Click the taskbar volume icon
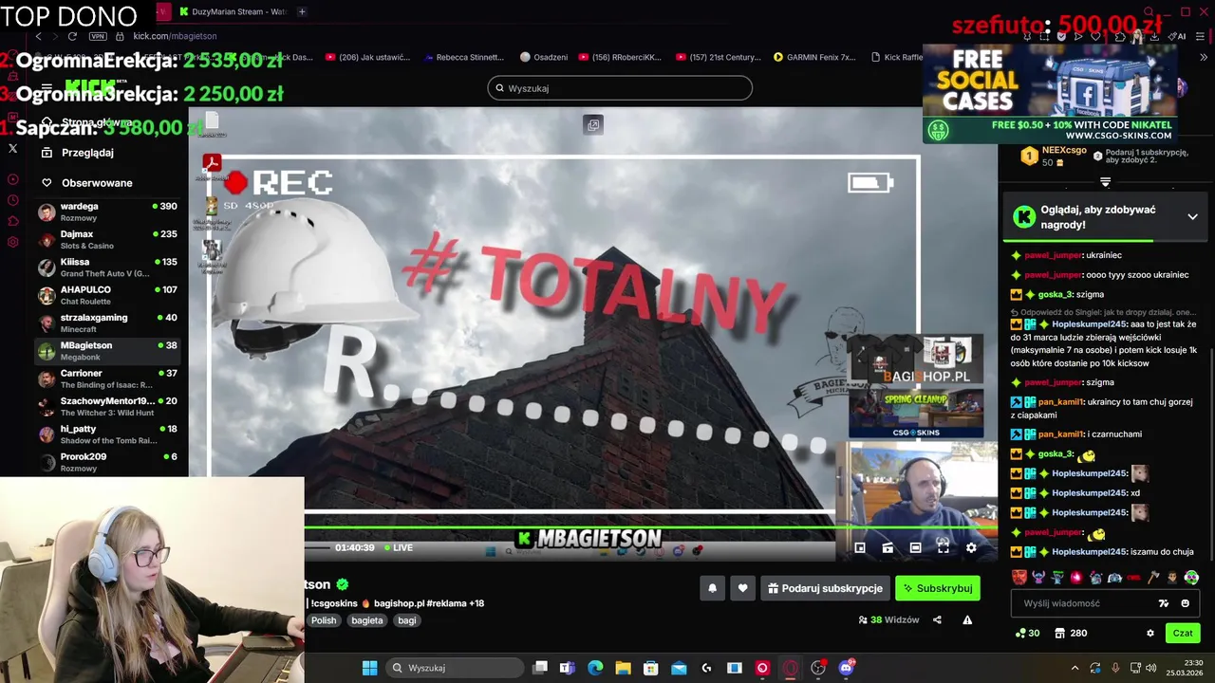The height and width of the screenshot is (683, 1215). coord(1151,668)
